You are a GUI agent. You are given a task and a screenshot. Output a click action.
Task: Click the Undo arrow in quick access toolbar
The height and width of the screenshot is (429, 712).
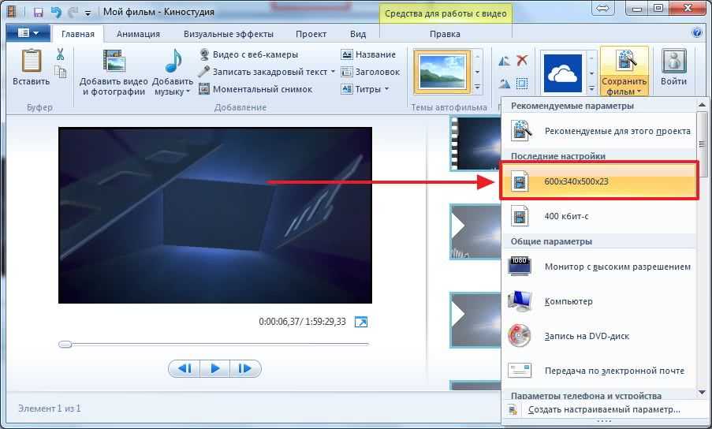click(56, 12)
